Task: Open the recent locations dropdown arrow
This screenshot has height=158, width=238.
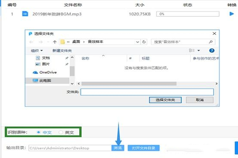Action: [48, 42]
